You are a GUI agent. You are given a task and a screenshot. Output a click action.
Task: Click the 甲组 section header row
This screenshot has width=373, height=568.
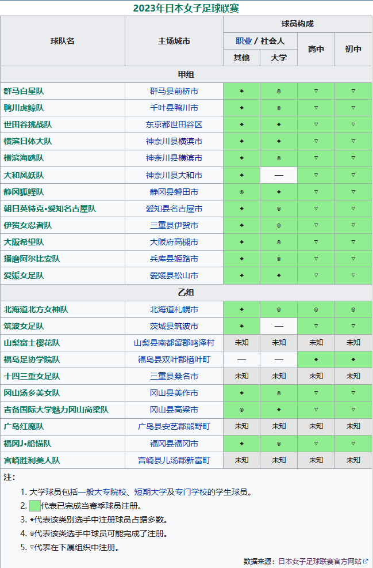[x=186, y=74]
